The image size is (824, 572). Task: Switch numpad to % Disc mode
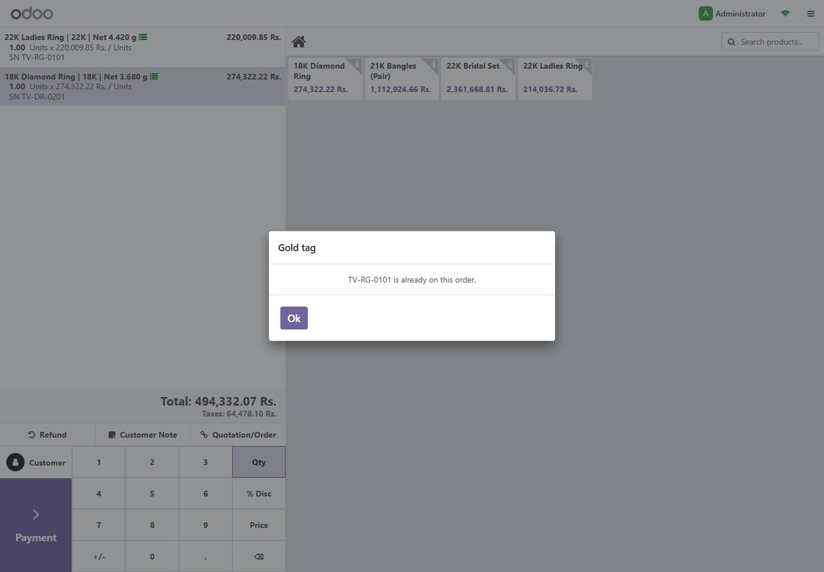click(259, 494)
